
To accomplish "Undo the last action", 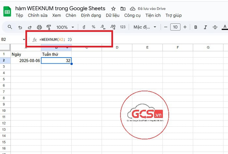I will 20,27.
